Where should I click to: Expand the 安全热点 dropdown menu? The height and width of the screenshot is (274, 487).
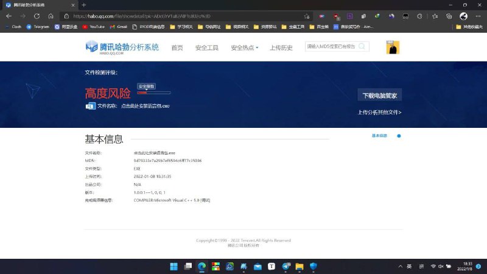pyautogui.click(x=245, y=47)
